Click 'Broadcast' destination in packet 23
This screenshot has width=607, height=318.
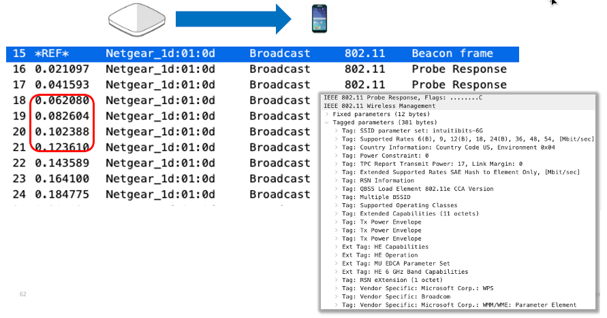(280, 179)
